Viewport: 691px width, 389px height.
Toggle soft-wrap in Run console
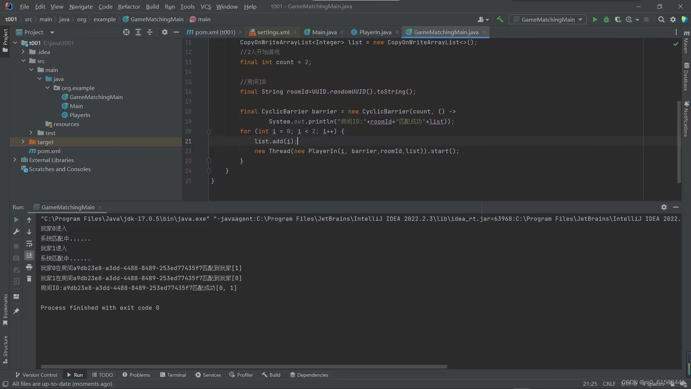29,244
